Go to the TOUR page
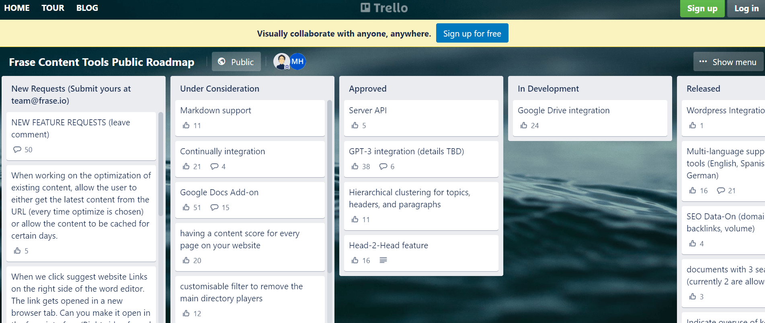The height and width of the screenshot is (323, 765). (53, 8)
